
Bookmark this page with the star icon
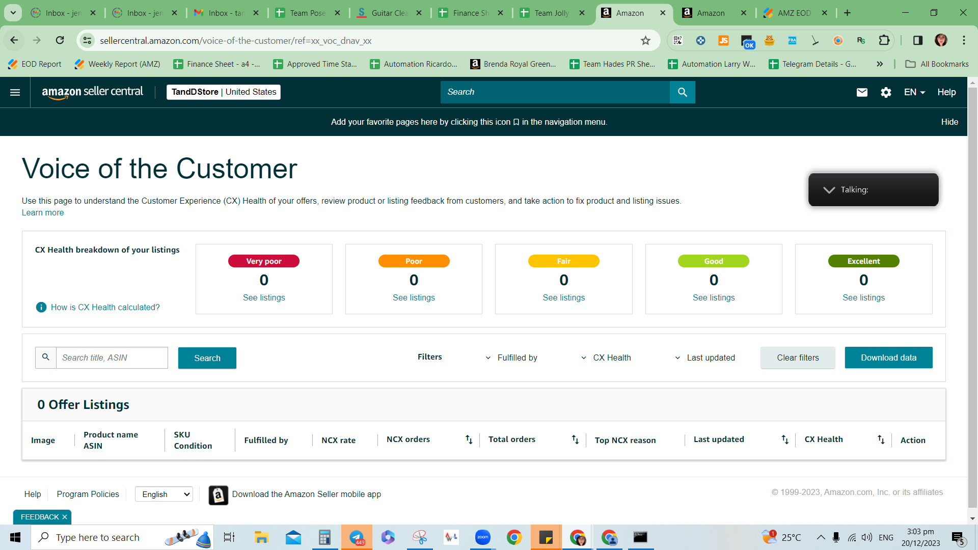tap(645, 41)
